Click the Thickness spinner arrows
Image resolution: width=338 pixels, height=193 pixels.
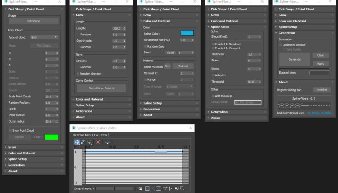(x=260, y=54)
